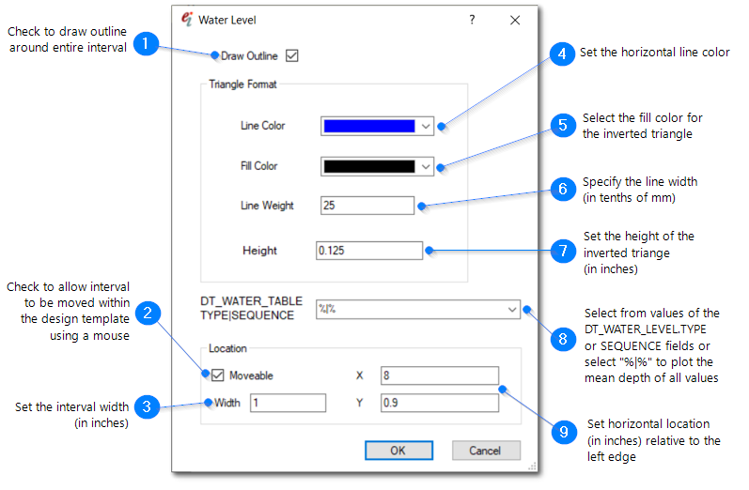Click the numbered callout 8 marker
The image size is (749, 490).
click(x=561, y=337)
